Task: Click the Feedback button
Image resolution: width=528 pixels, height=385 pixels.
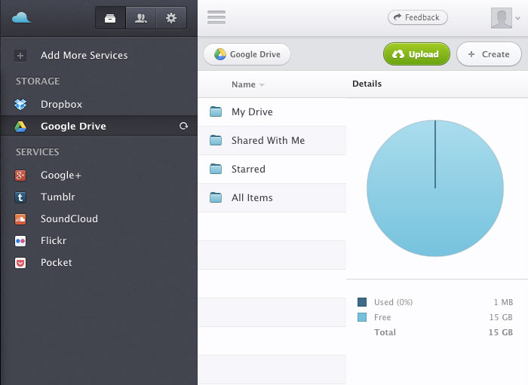Action: (x=418, y=17)
